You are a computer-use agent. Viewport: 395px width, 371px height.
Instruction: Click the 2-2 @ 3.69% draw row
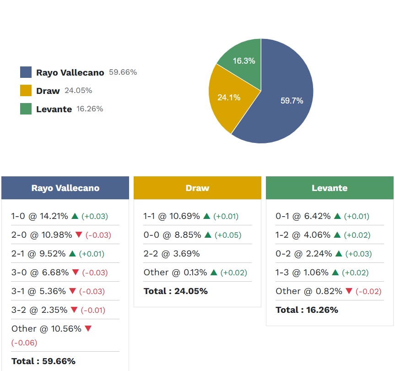point(172,254)
